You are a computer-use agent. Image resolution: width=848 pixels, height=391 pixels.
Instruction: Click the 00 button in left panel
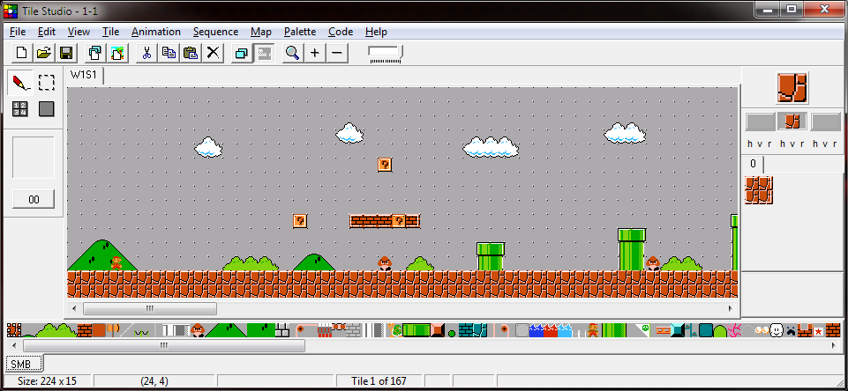(x=34, y=199)
